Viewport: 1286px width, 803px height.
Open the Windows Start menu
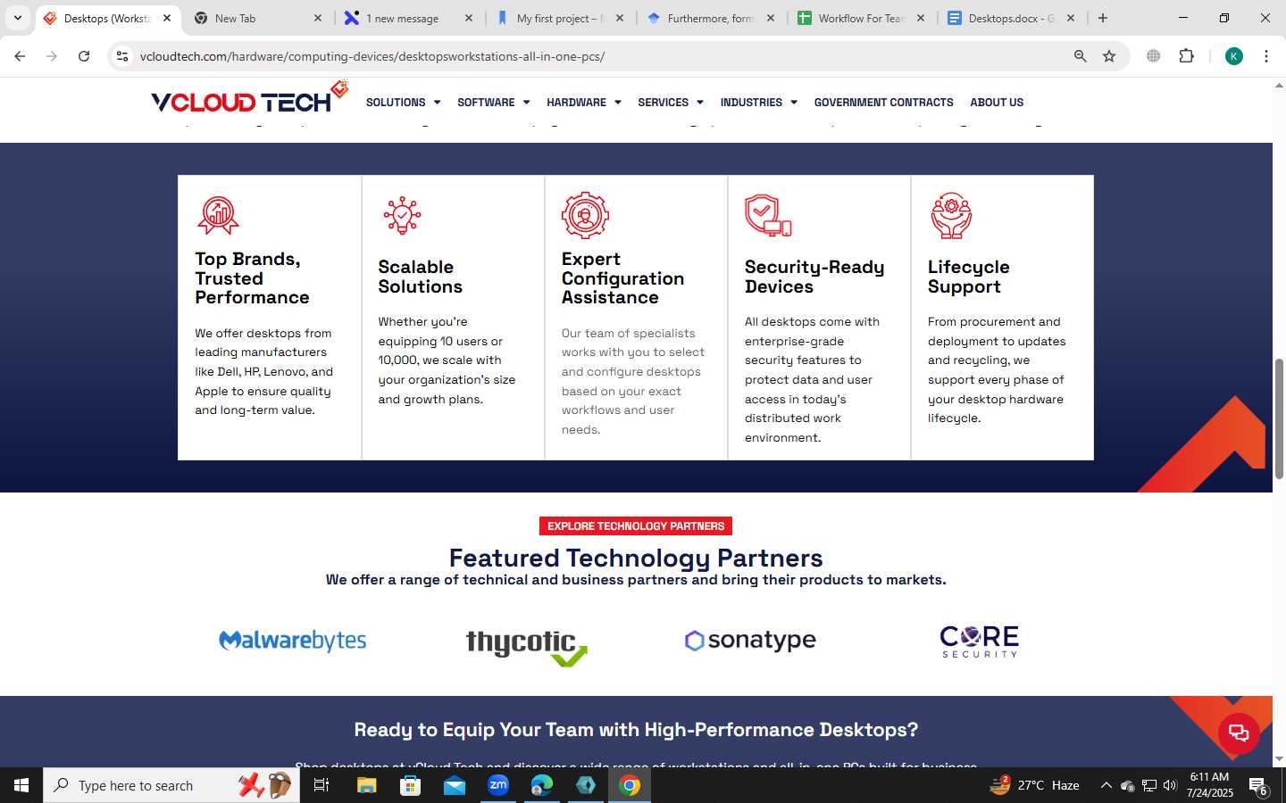(21, 785)
